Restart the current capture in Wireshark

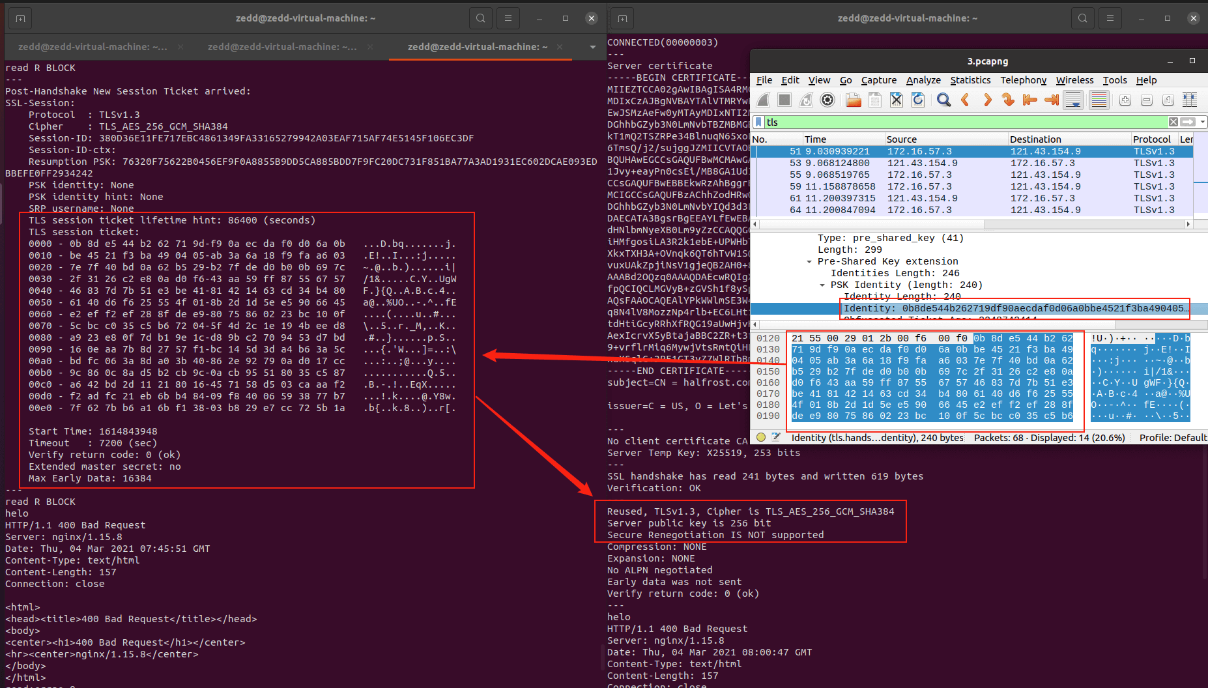pos(806,100)
